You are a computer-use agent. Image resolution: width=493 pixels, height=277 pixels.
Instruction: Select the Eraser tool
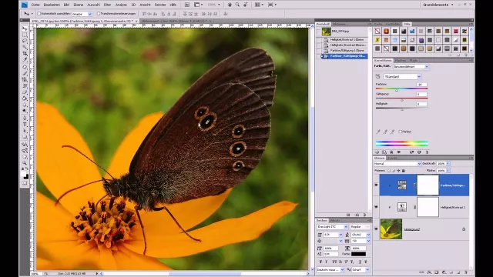click(25, 92)
